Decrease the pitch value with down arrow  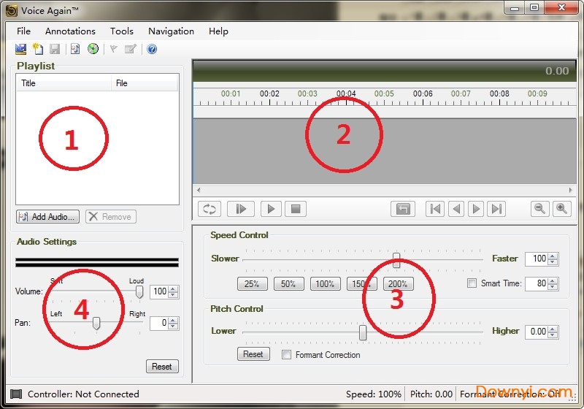point(553,335)
